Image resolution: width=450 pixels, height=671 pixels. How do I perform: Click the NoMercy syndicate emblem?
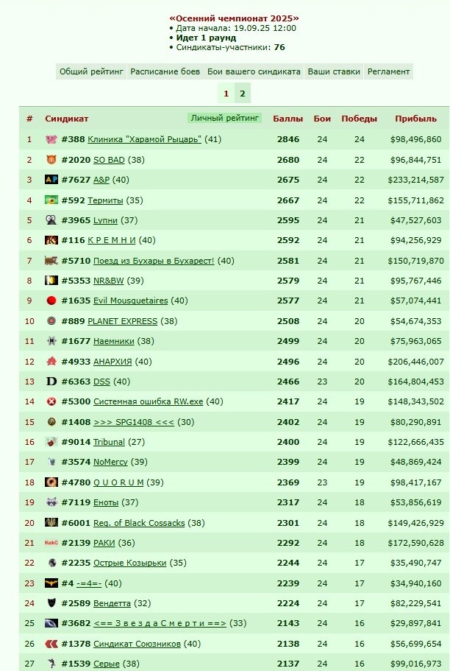(x=51, y=462)
